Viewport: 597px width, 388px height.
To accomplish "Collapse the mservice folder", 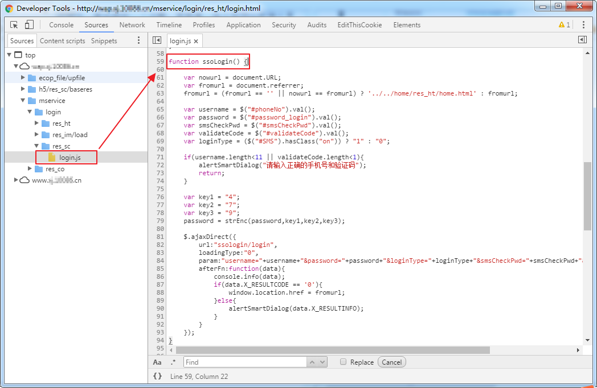I will 23,101.
